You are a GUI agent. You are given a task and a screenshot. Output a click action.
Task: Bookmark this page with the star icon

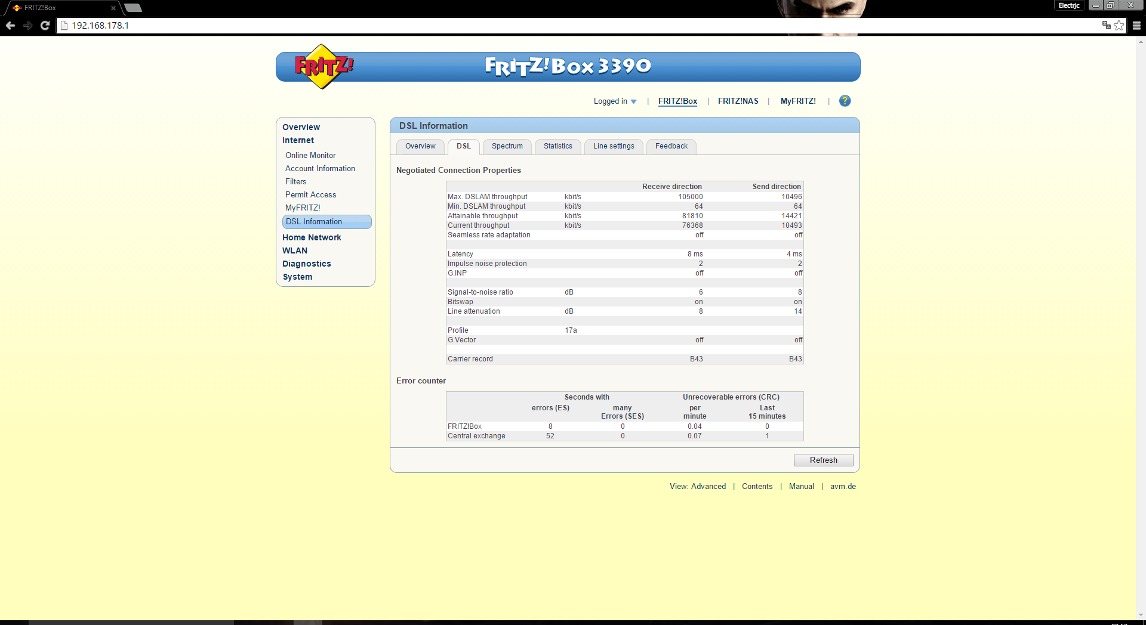click(x=1119, y=26)
